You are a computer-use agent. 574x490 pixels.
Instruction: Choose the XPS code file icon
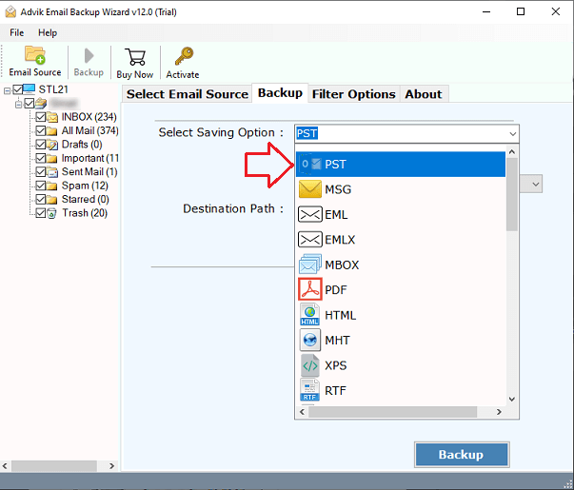tap(309, 365)
